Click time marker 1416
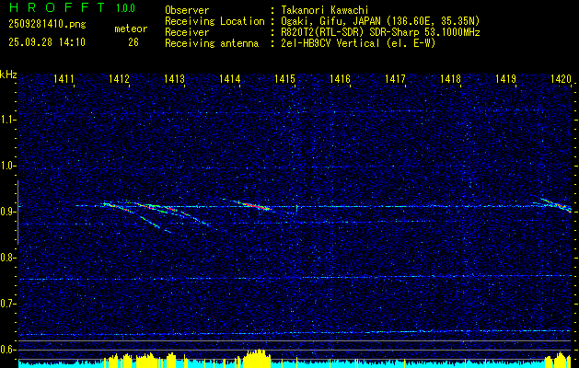 pyautogui.click(x=340, y=78)
